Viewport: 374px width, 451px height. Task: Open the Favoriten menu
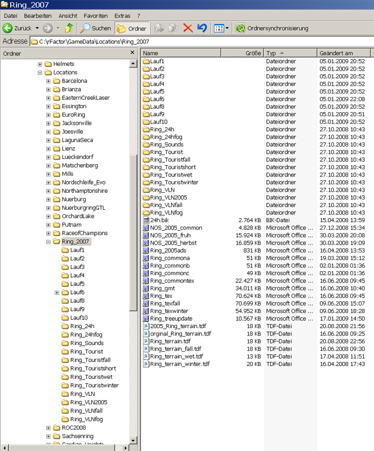tap(95, 16)
